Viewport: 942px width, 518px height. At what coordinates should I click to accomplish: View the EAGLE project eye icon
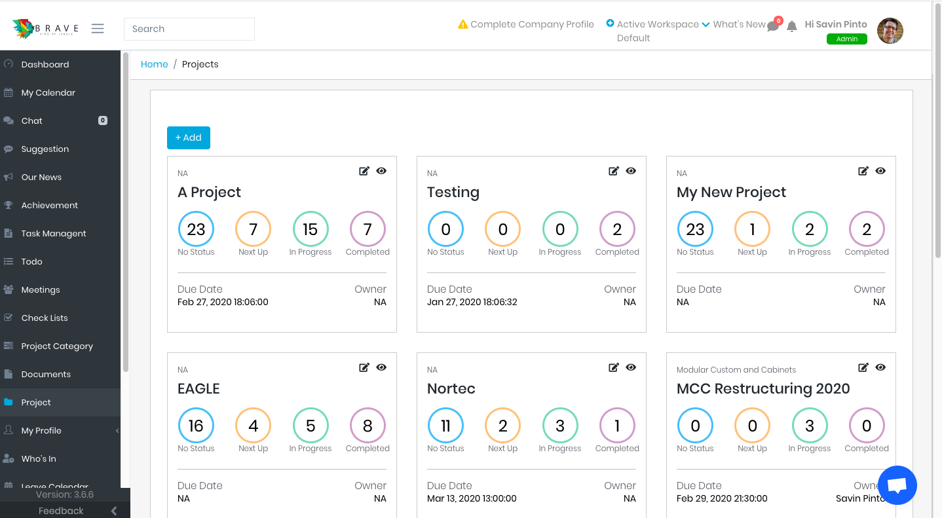click(x=381, y=367)
